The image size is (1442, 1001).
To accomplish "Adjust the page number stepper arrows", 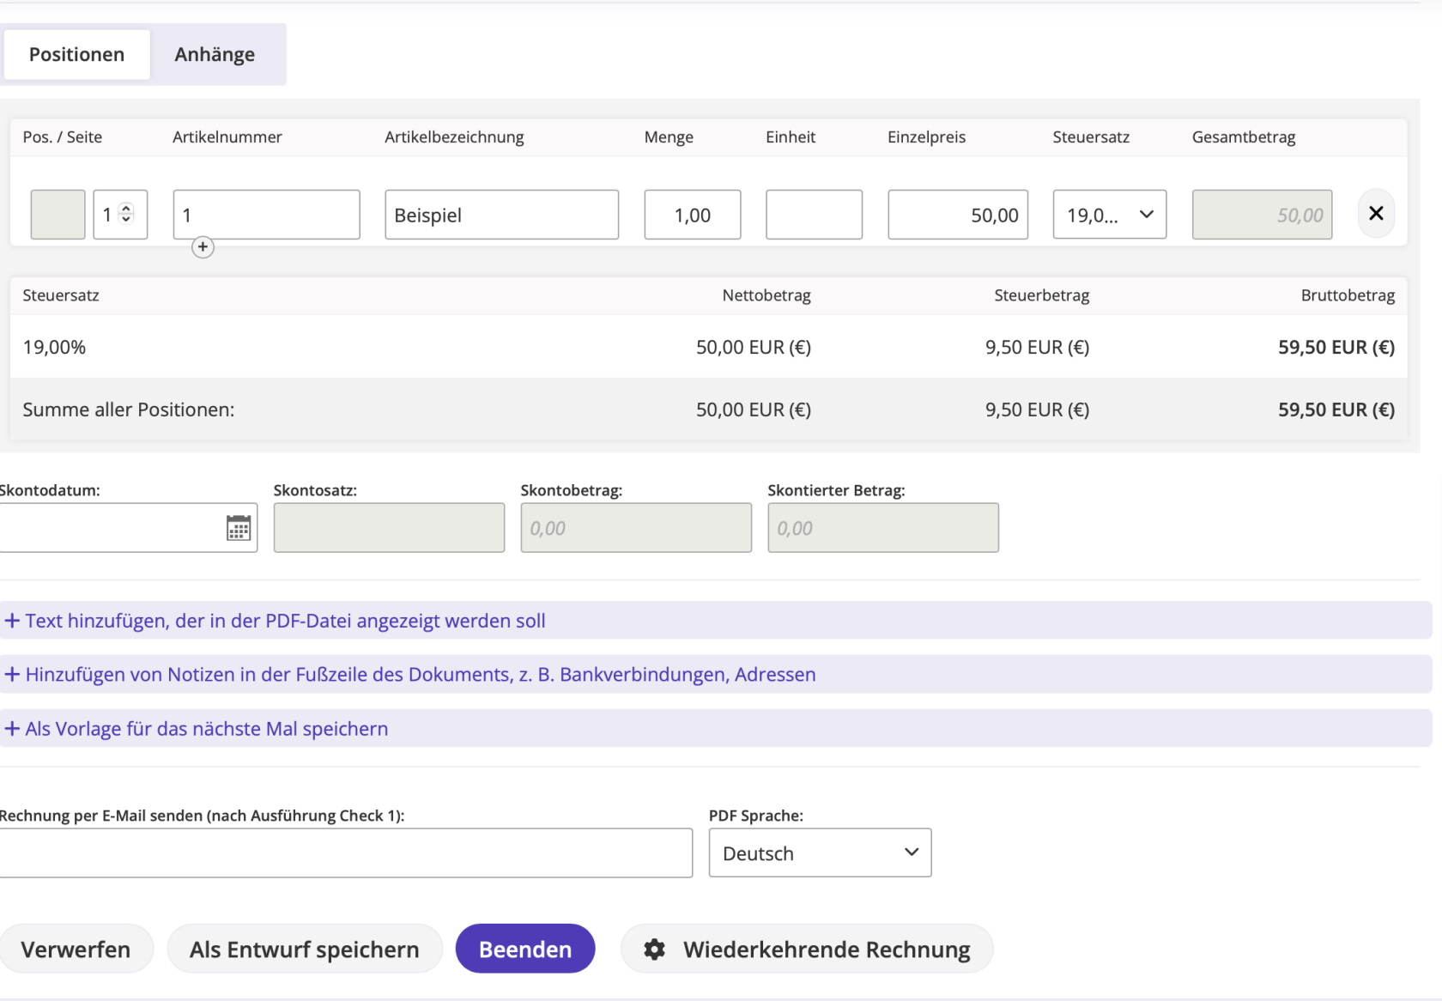I will pyautogui.click(x=126, y=214).
